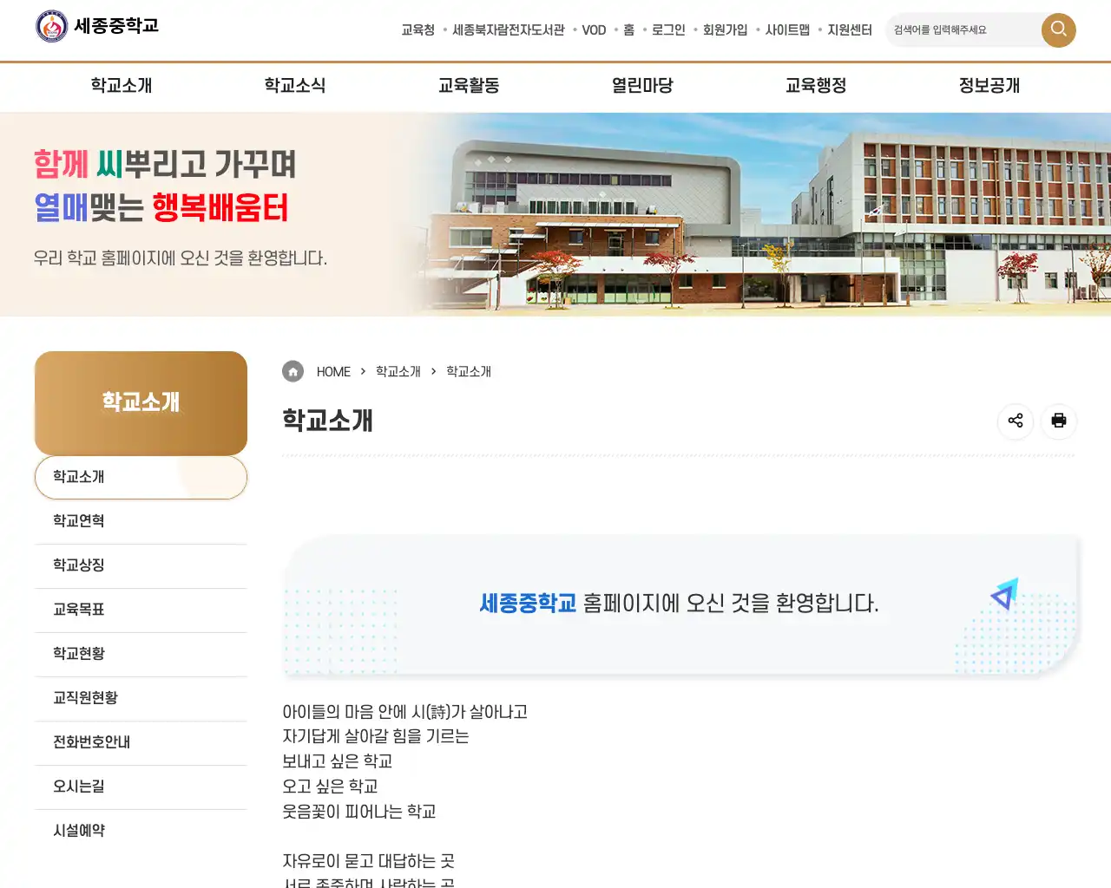Click the first 학교소개 breadcrumb link
The height and width of the screenshot is (888, 1111).
pos(398,371)
